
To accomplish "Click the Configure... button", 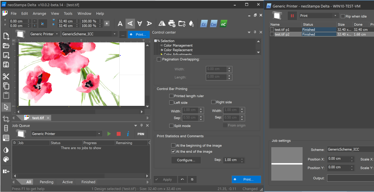I will tap(186, 160).
